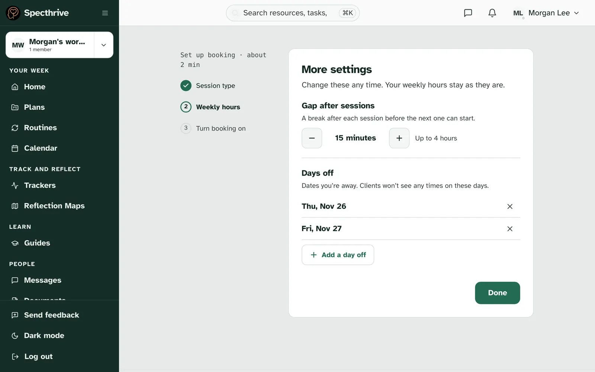Open the notifications bell
Viewport: 595px width, 372px height.
492,13
